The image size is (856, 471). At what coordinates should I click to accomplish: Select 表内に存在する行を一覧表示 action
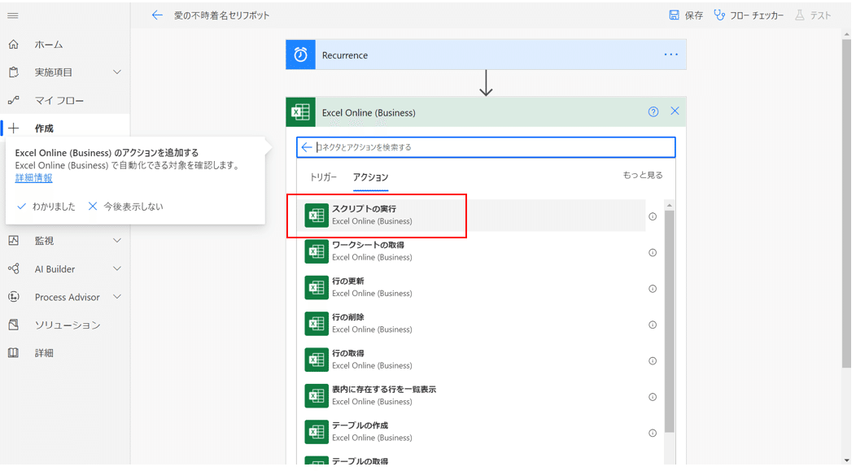pyautogui.click(x=472, y=395)
